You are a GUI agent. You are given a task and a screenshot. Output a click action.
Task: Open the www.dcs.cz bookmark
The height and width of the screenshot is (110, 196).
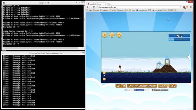[160, 10]
